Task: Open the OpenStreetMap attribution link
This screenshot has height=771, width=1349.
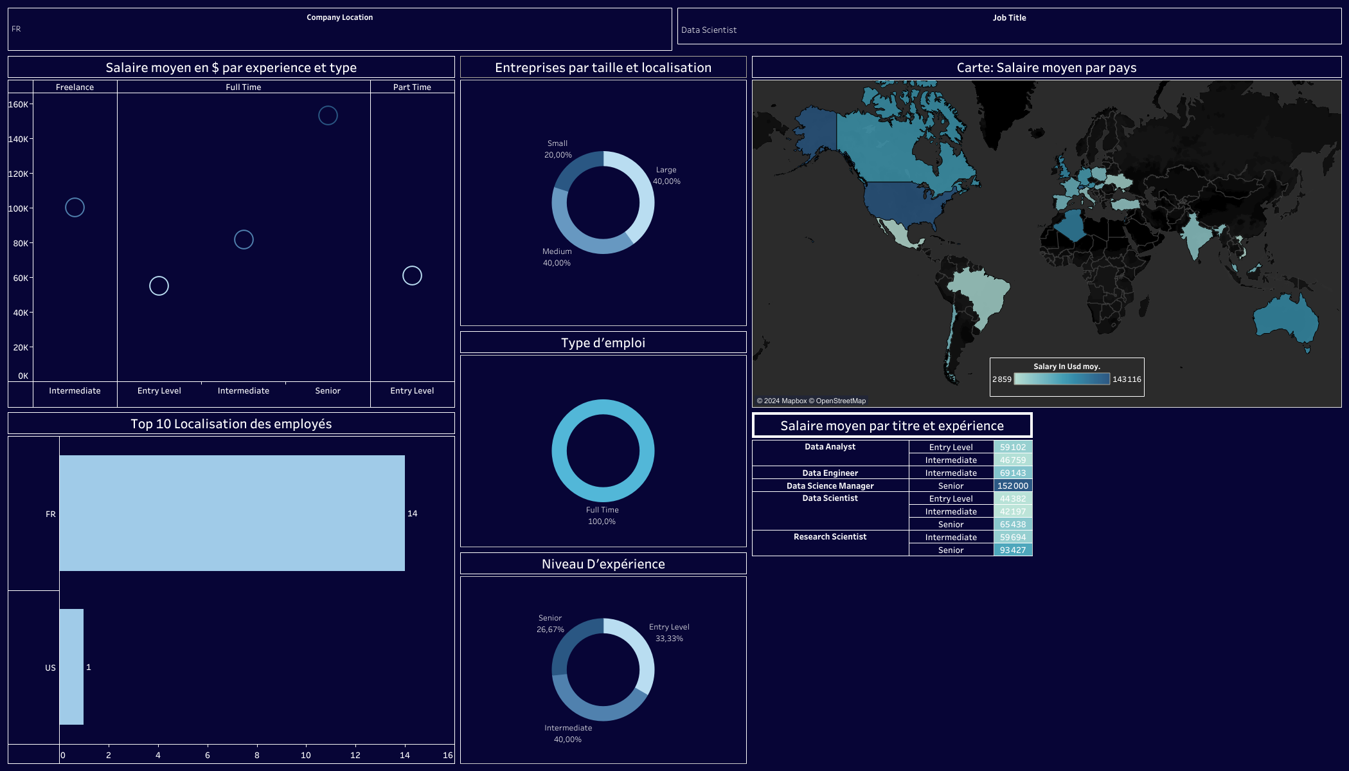Action: point(841,401)
